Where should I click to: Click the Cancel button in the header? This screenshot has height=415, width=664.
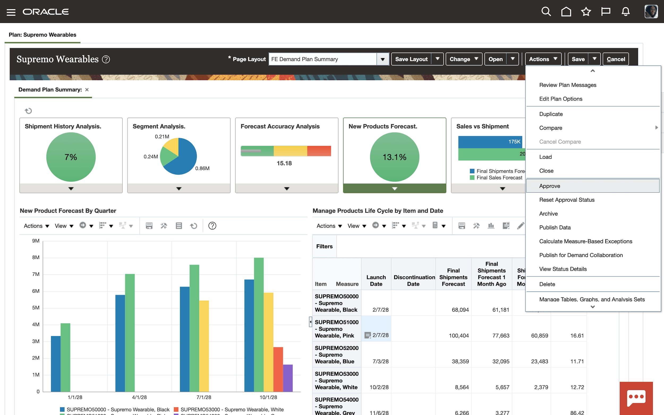click(x=616, y=59)
